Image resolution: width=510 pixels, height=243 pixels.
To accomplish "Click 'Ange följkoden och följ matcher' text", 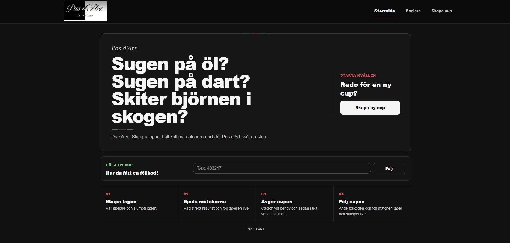I will point(371,211).
